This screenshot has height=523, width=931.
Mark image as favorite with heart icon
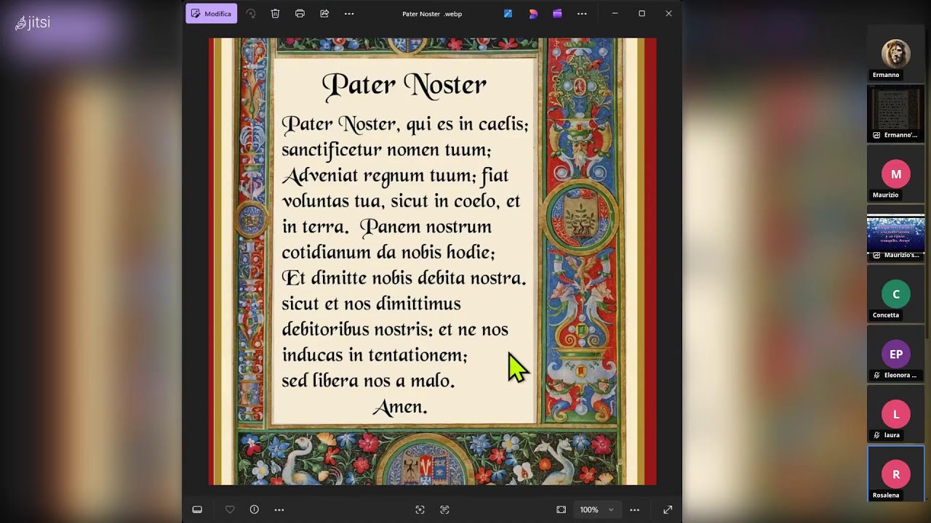230,510
